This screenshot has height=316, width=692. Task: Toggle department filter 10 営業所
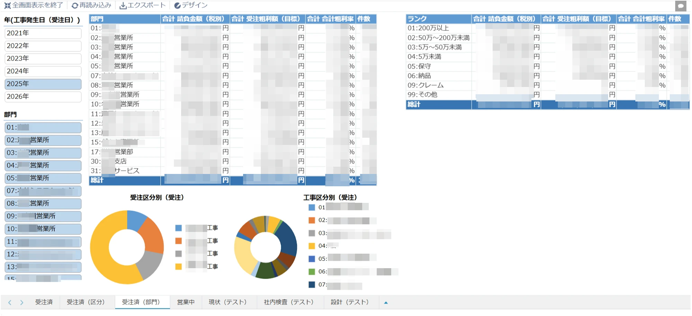click(43, 229)
